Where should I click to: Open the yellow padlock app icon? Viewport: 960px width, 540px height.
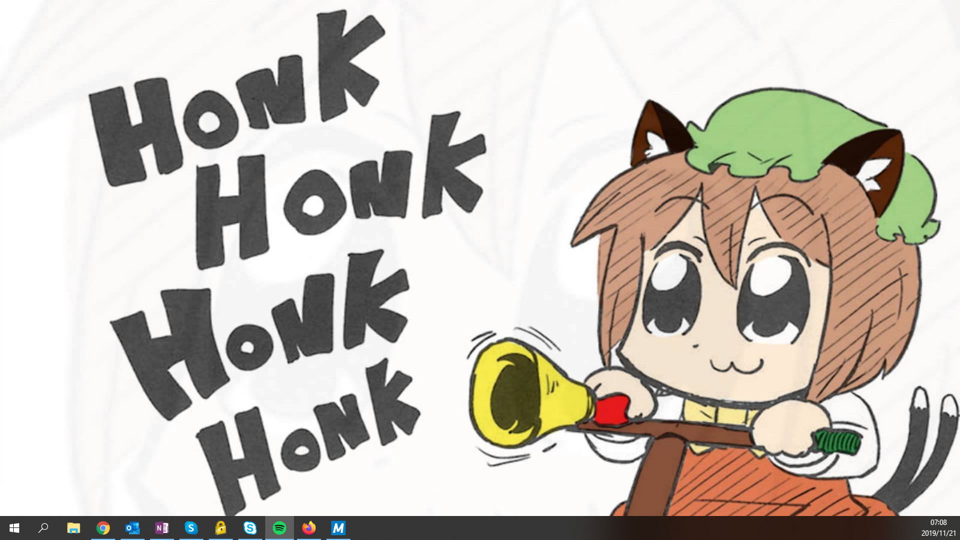pyautogui.click(x=221, y=528)
